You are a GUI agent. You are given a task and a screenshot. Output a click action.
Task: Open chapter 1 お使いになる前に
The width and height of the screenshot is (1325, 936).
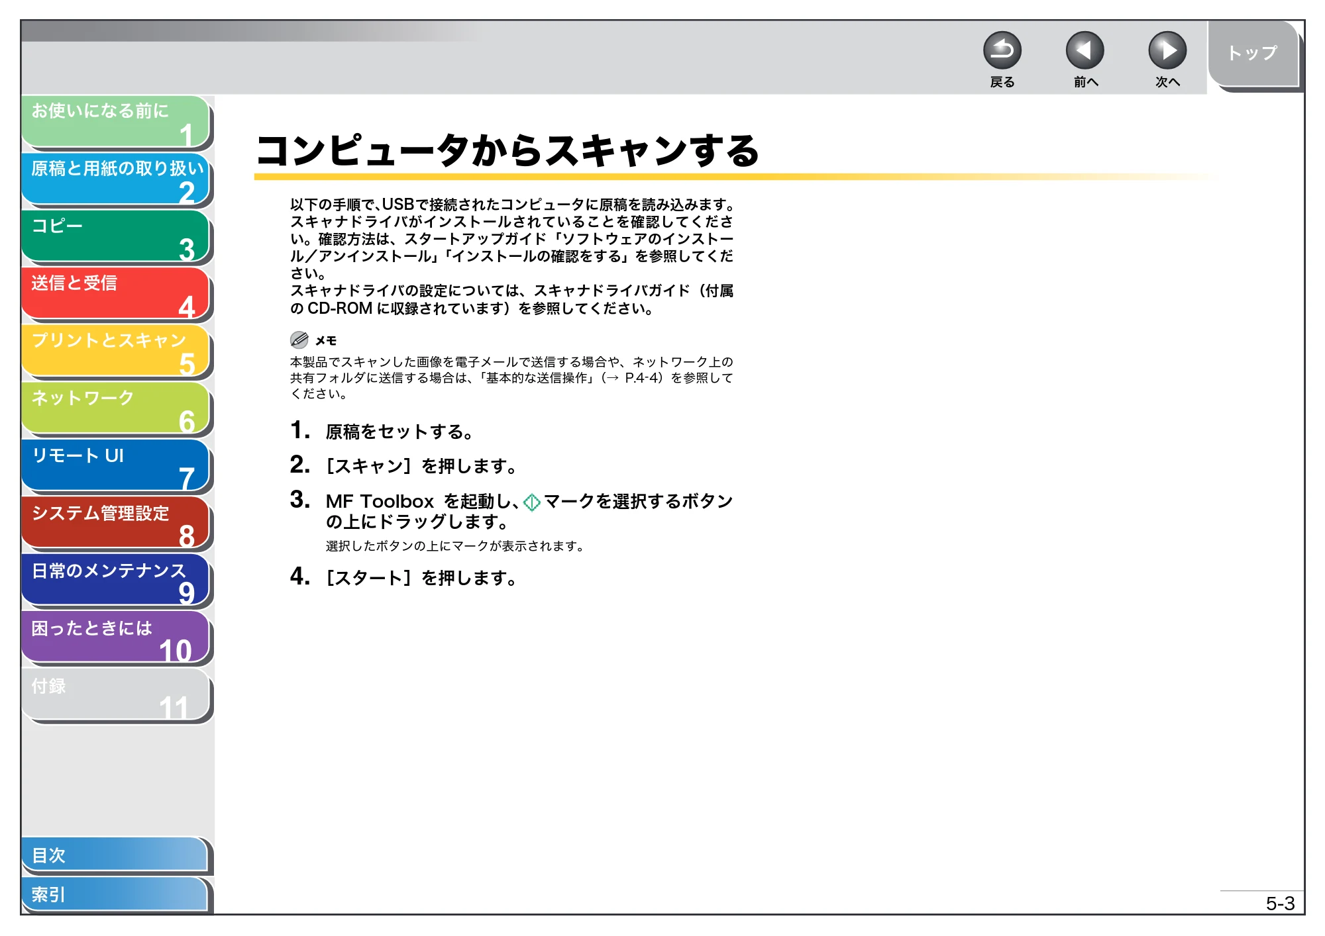tap(115, 122)
